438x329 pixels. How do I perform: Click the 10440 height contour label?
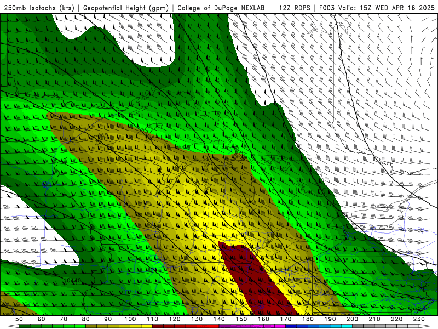72,280
